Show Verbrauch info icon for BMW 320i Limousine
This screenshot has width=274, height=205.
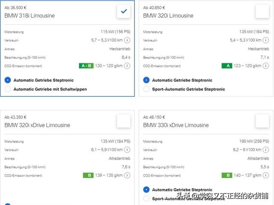pos(266,40)
